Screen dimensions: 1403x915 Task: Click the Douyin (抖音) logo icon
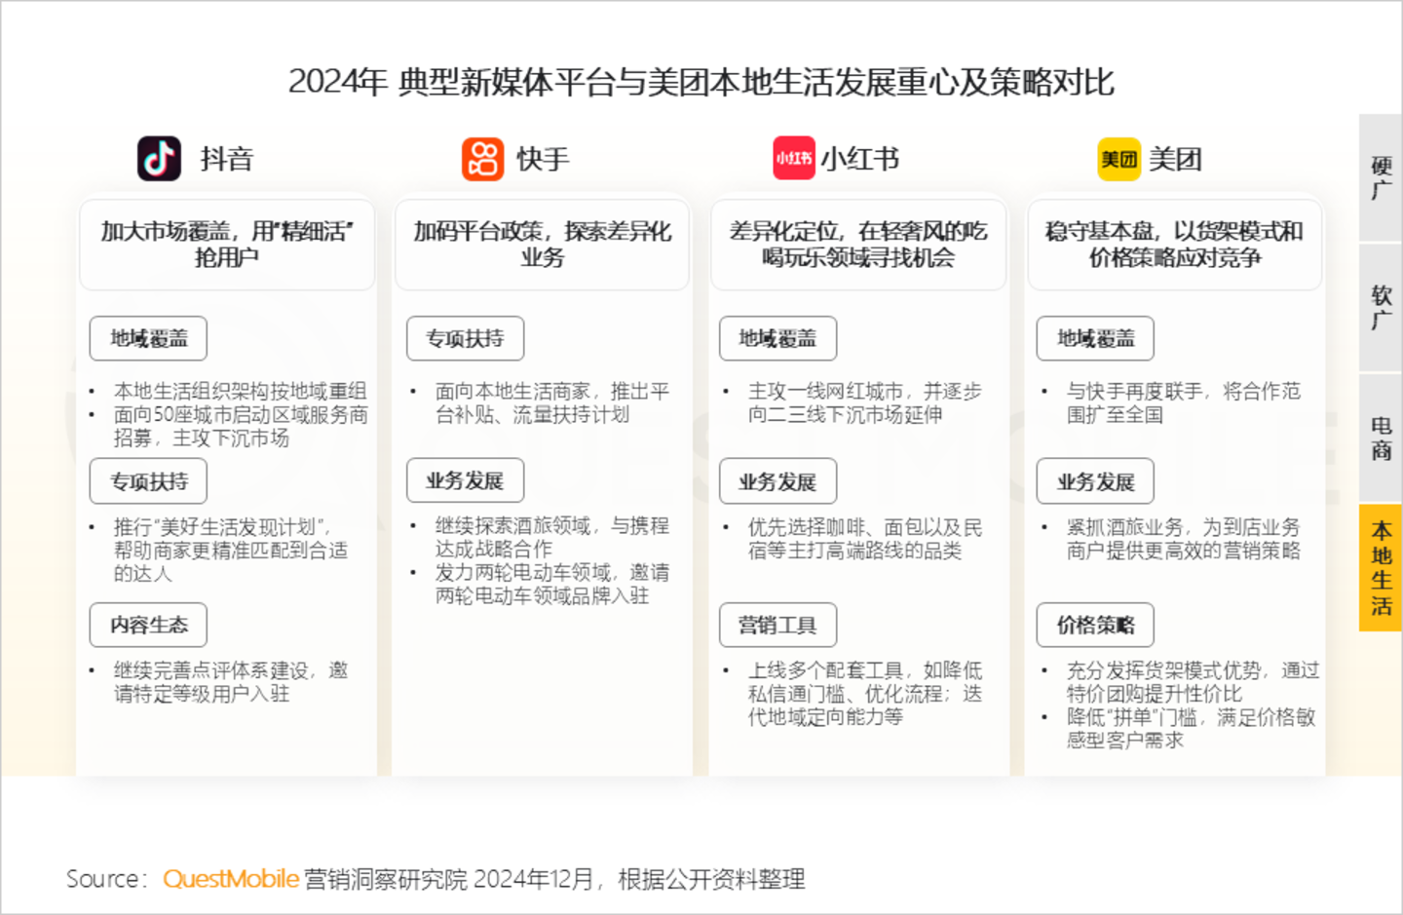[x=159, y=159]
